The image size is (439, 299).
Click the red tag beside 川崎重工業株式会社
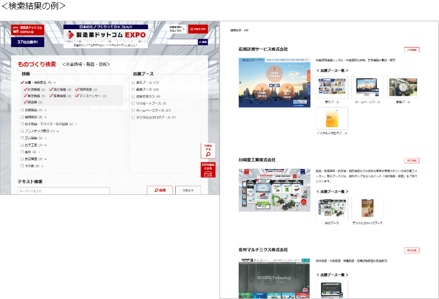[x=412, y=160]
